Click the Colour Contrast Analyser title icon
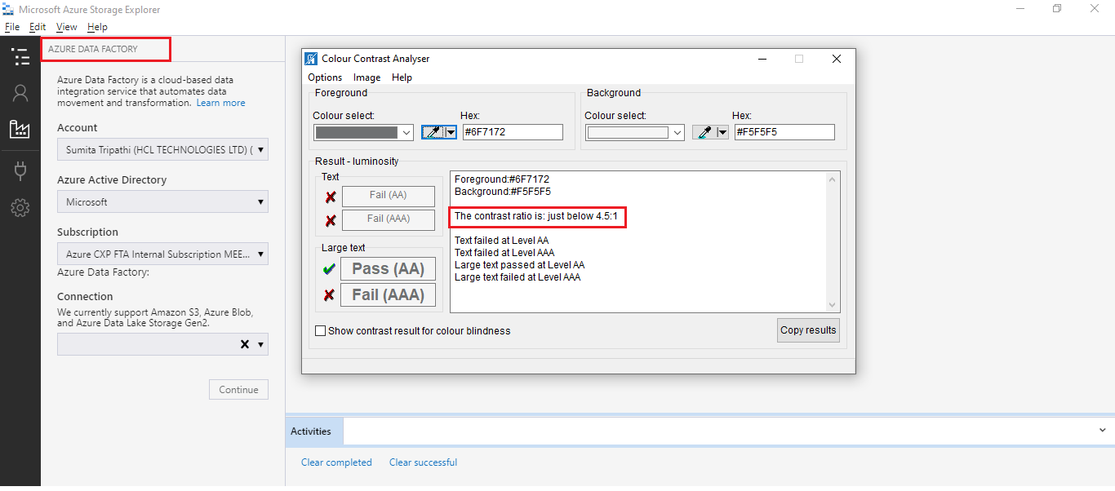Viewport: 1115px width, 491px height. 311,59
